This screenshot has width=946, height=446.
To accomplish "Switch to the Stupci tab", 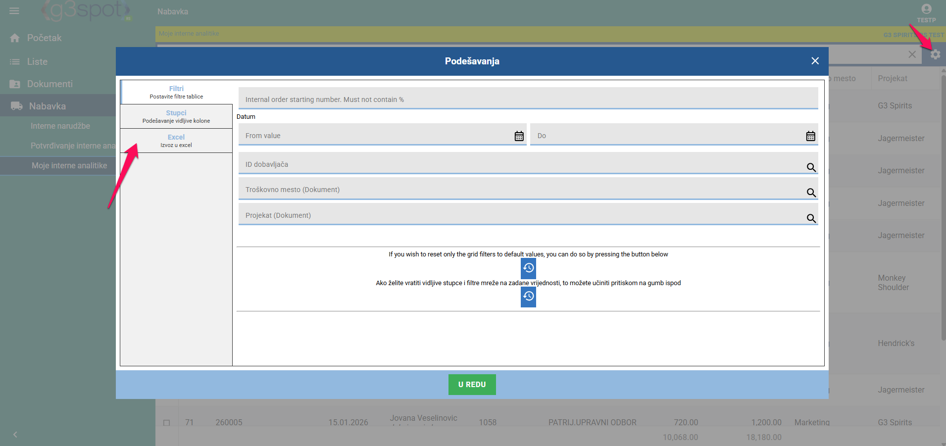I will (x=176, y=116).
